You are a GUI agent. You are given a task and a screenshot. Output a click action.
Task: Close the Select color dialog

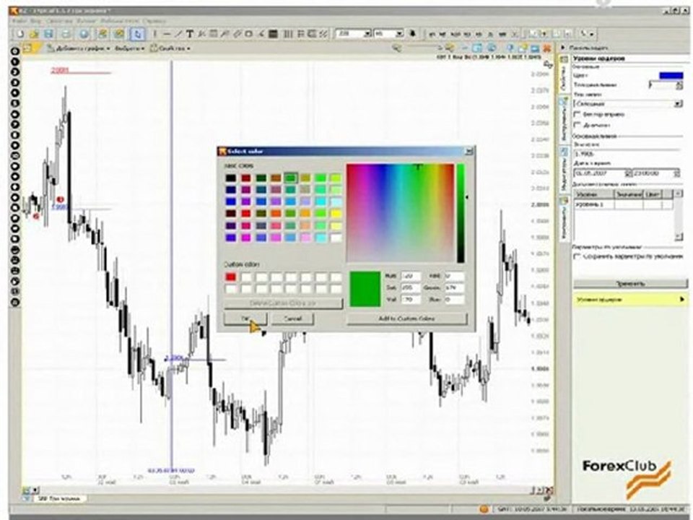tap(469, 152)
